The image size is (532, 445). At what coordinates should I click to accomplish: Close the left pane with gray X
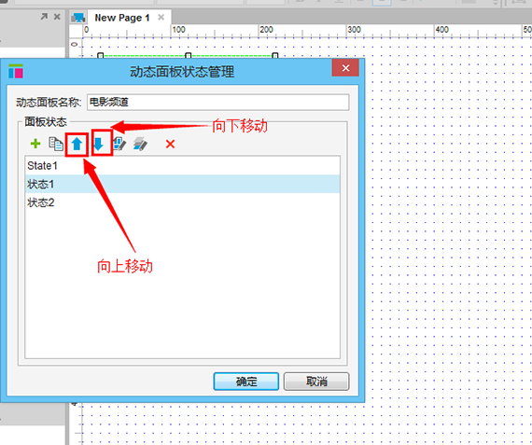57,16
